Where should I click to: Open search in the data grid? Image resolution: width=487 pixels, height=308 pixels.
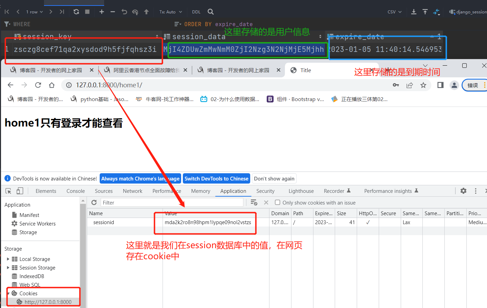211,12
